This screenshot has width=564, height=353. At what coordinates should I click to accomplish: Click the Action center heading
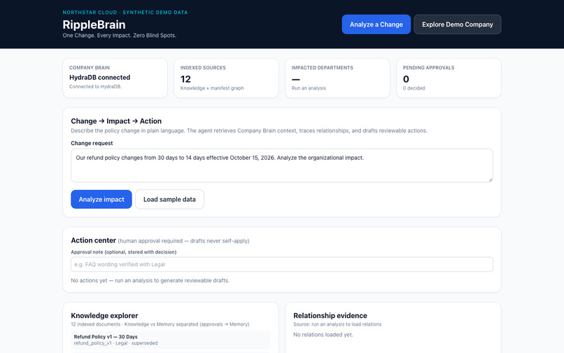[x=93, y=240]
